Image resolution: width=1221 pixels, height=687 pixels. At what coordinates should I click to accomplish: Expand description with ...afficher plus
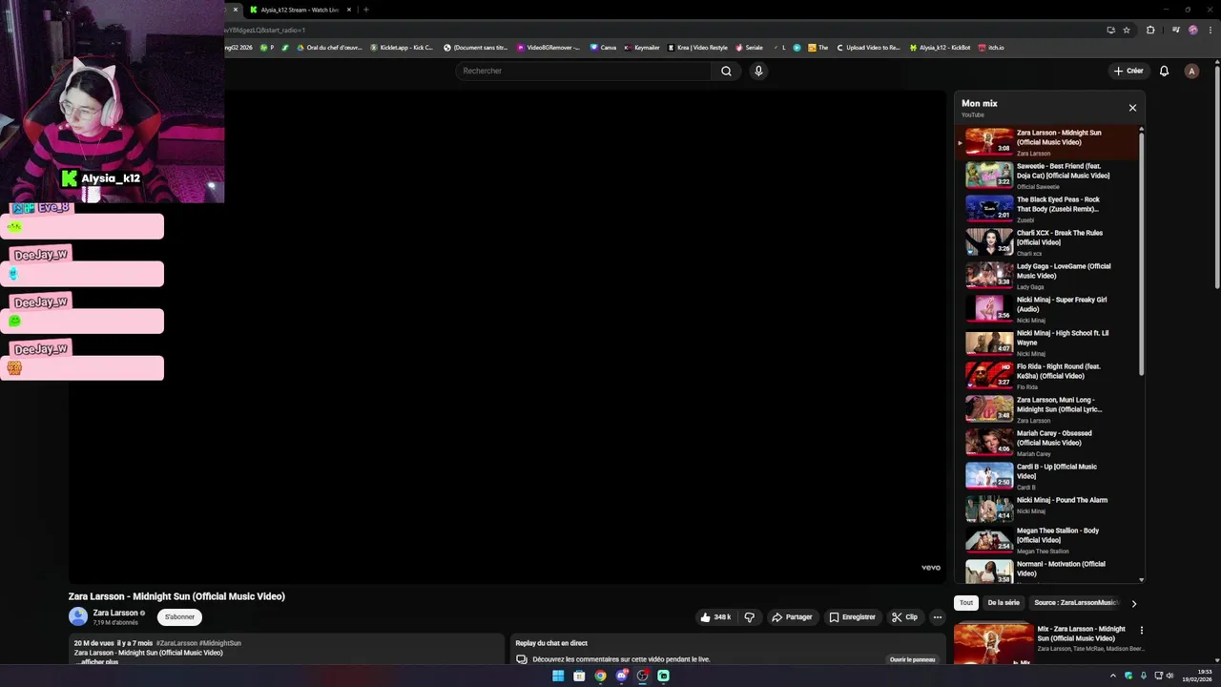click(96, 661)
